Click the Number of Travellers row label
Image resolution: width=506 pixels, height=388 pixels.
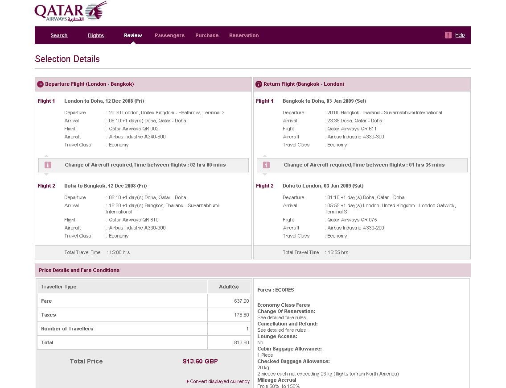[x=67, y=329]
